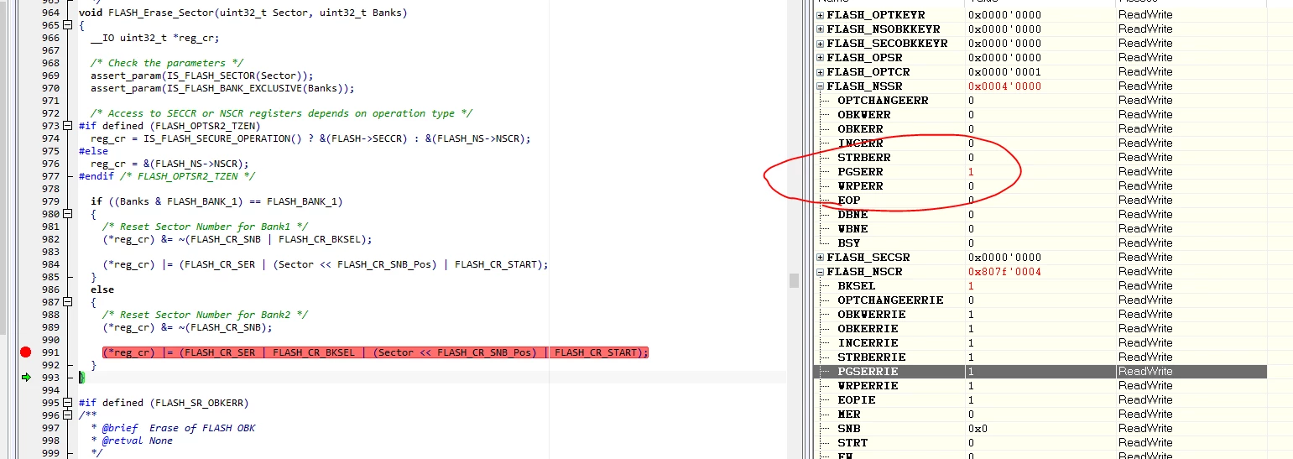Collapse the FLASH_NSSR register group
The image size is (1293, 459).
pos(821,86)
